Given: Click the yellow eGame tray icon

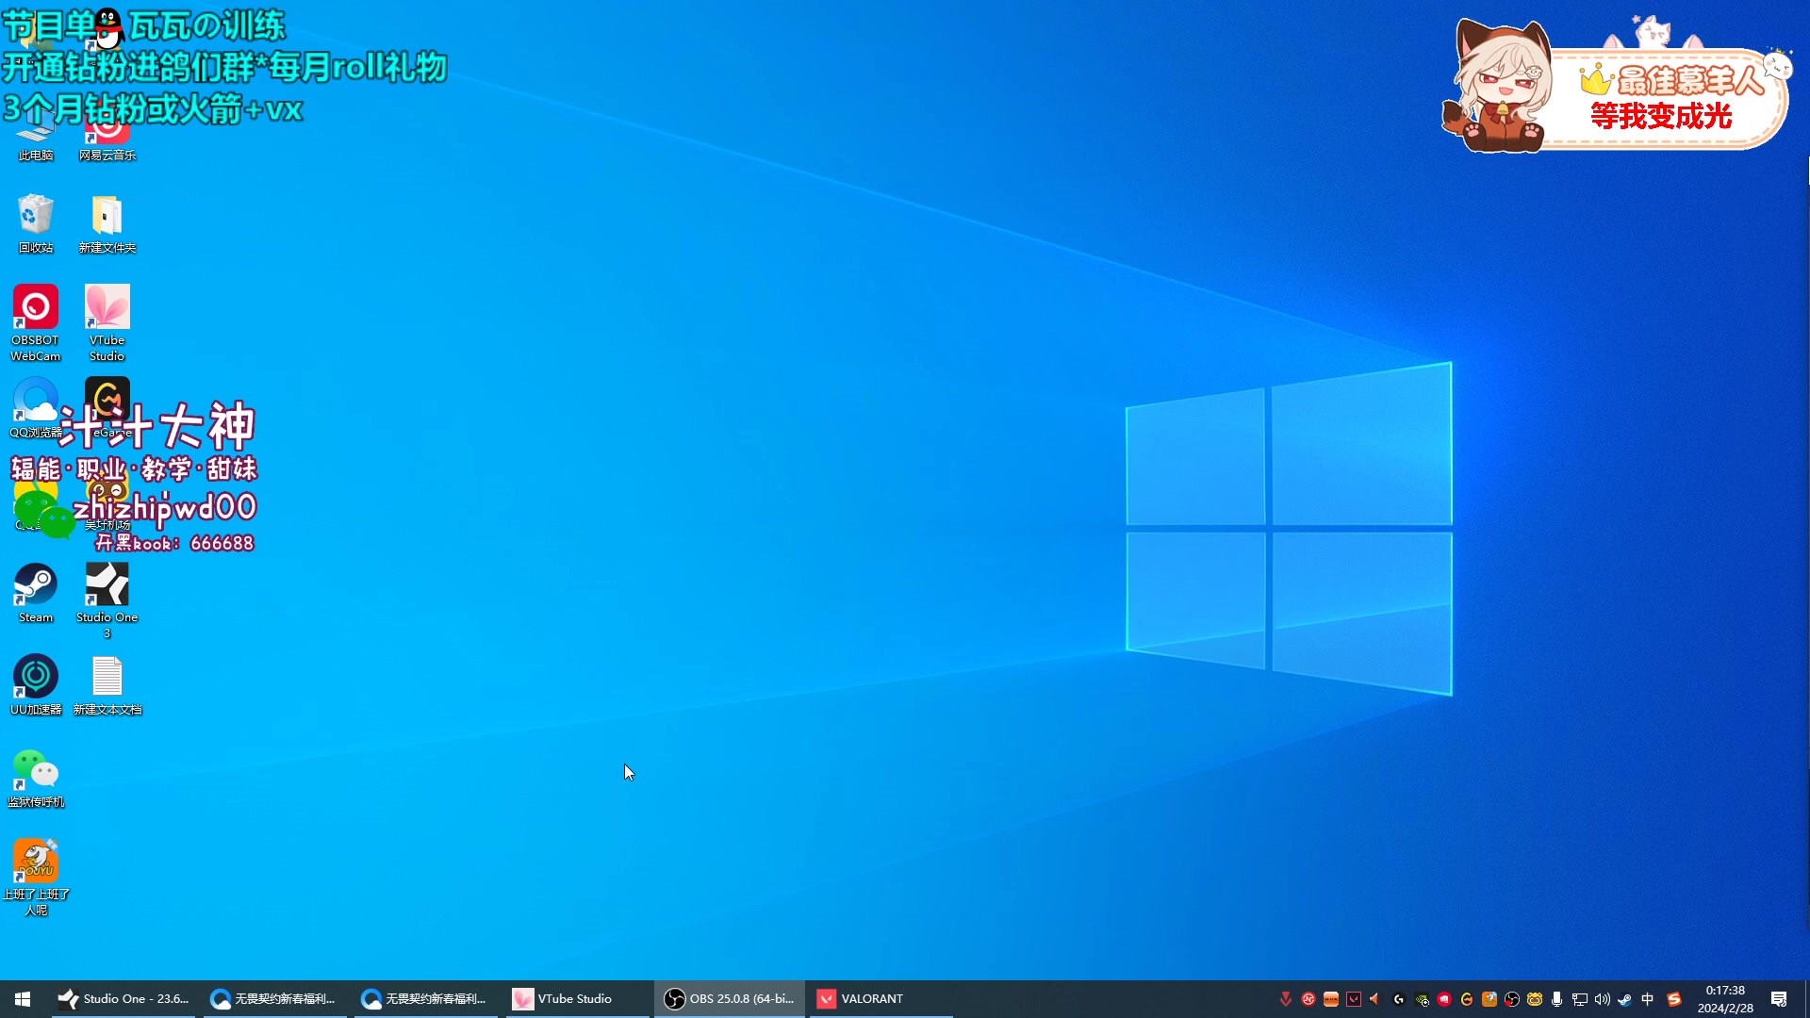Looking at the screenshot, I should [1467, 999].
